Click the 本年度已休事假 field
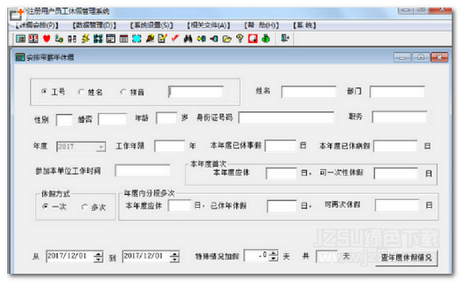This screenshot has width=460, height=282. (x=281, y=145)
